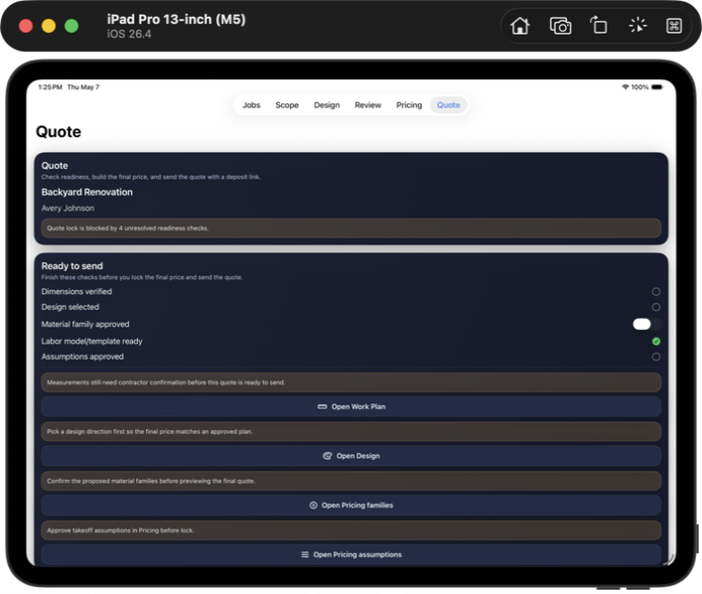Click the Assumptions approved label
The image size is (702, 594).
coord(82,357)
